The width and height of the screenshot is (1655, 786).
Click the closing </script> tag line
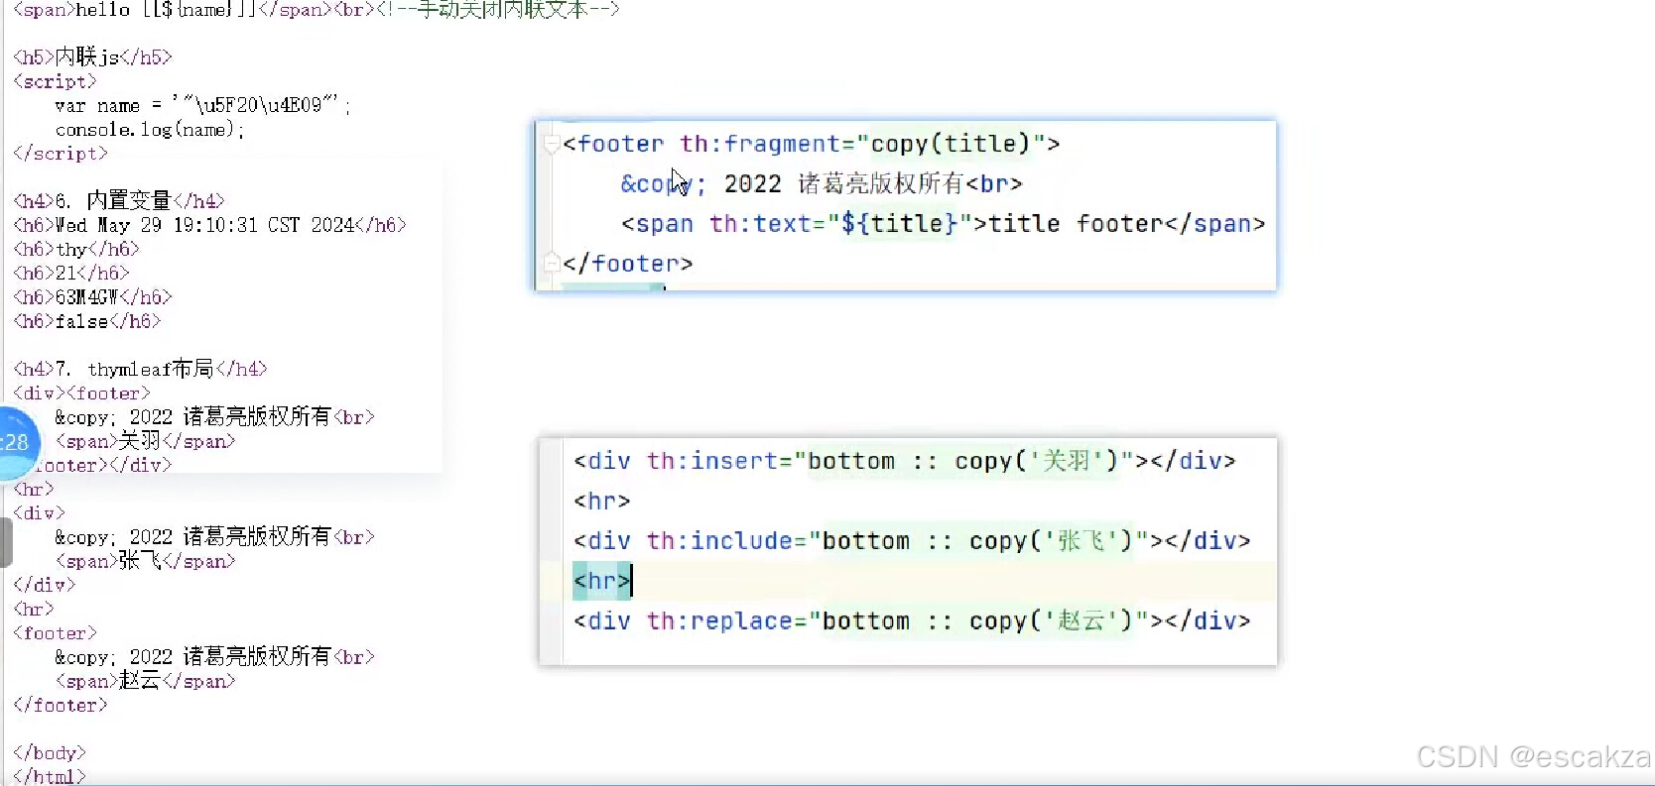coord(60,154)
